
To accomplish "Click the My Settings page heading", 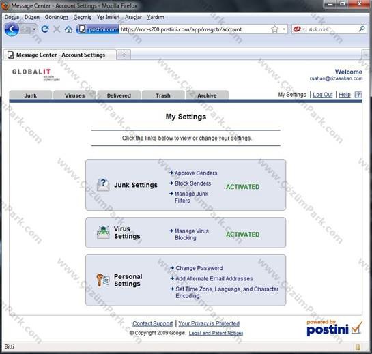I will [186, 117].
